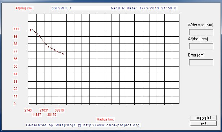Click the 63P/WILD comet title text
Image resolution: width=222 pixels, height=132 pixels.
[61, 8]
